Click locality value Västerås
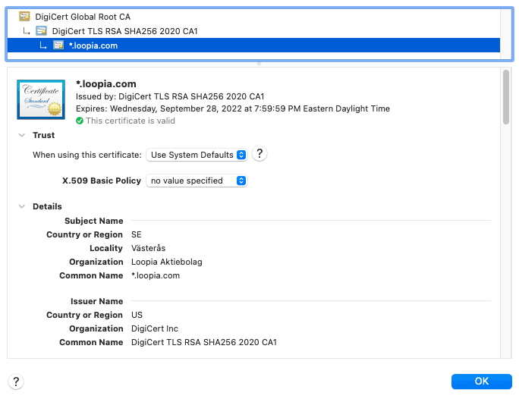519x399 pixels. coord(148,248)
